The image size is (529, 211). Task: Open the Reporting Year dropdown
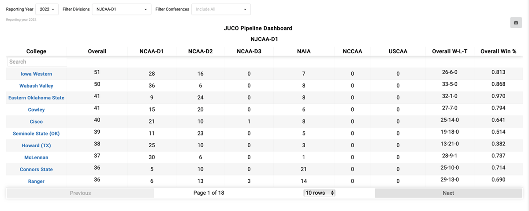pos(47,9)
